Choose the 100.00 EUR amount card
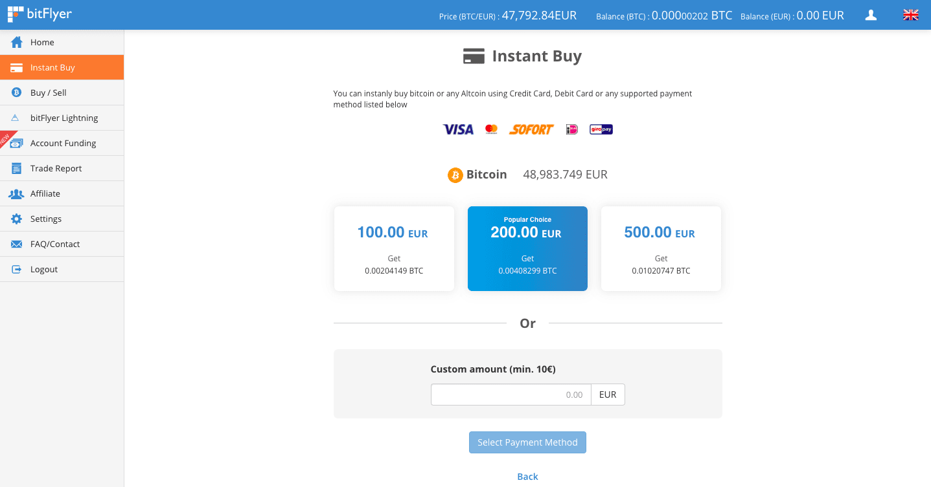This screenshot has width=931, height=487. 394,248
